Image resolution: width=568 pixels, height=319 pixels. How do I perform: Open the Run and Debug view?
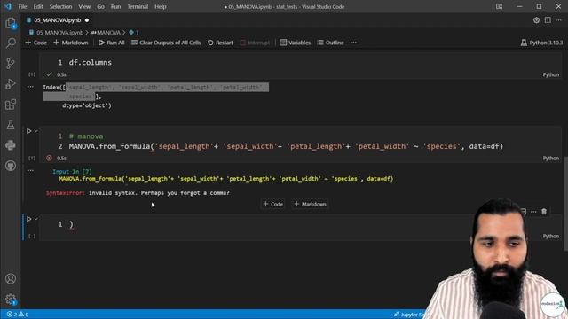click(x=11, y=84)
